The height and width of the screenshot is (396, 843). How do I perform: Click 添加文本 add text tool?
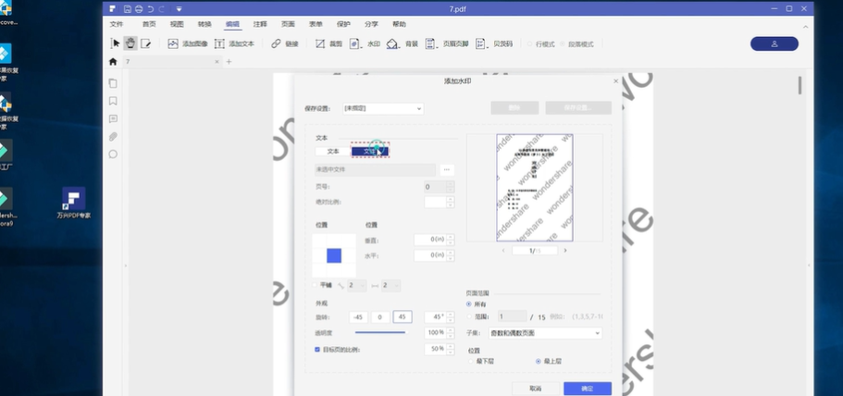pos(234,44)
